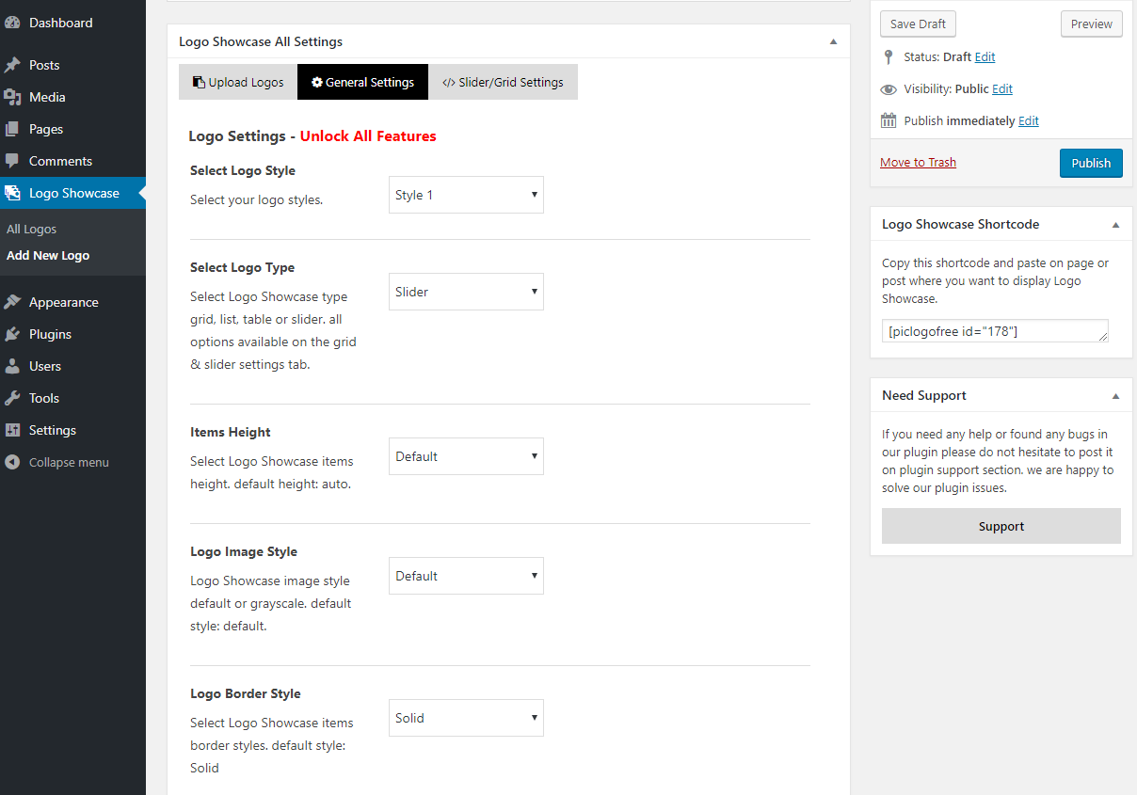Click the Collapse menu arrow icon
The height and width of the screenshot is (795, 1137).
pyautogui.click(x=12, y=462)
